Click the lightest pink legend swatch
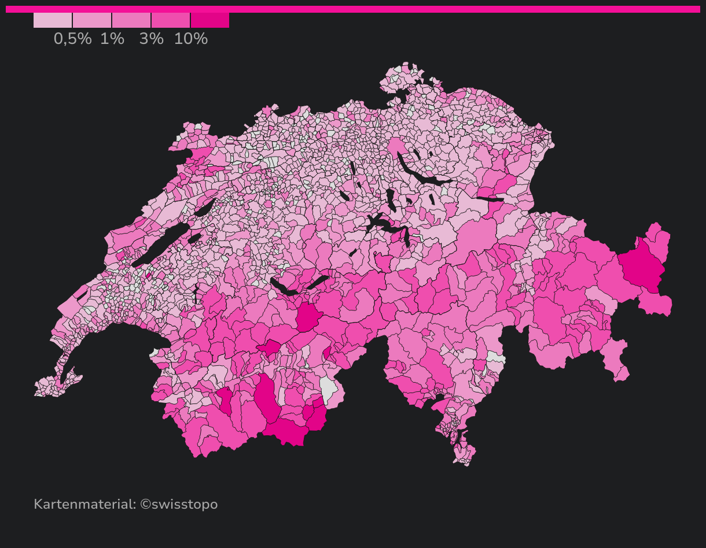 [x=53, y=20]
